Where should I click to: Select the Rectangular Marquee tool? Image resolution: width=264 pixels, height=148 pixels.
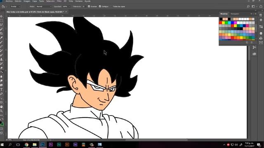(x=2, y=21)
